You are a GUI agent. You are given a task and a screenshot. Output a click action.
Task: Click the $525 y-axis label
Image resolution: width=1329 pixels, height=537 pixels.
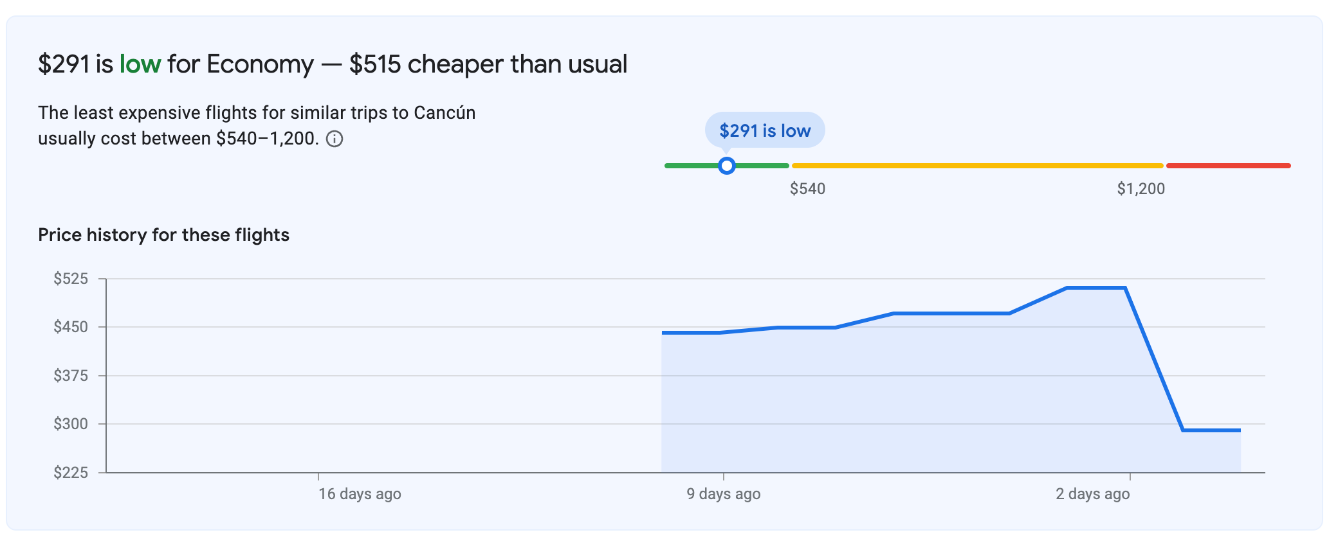tap(71, 279)
